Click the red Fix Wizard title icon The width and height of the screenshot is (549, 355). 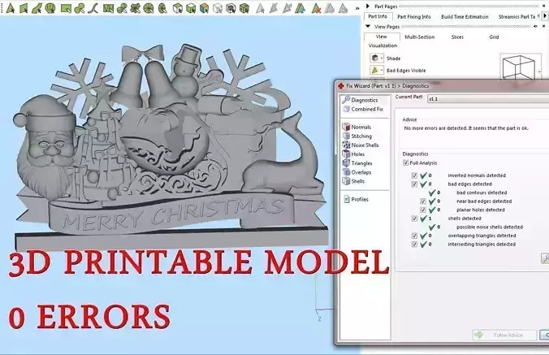pos(340,86)
